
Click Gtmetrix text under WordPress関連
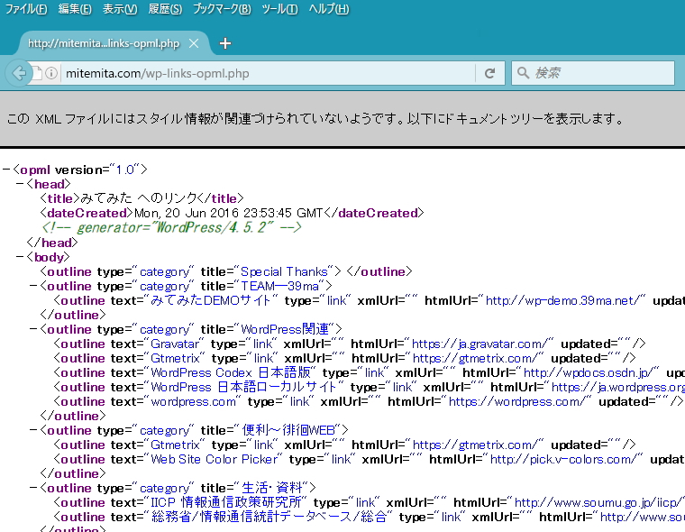coord(175,358)
